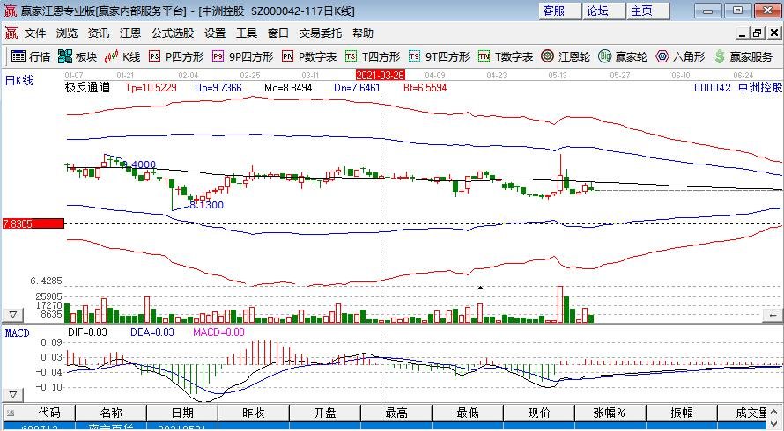Image resolution: width=784 pixels, height=431 pixels.
Task: Open the 六角形 hexagon tool
Action: click(x=681, y=56)
